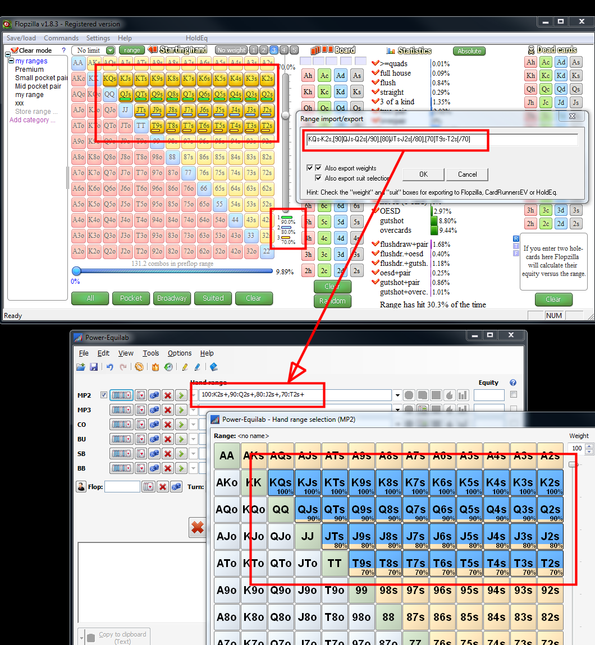Toggle Clear mode checkbox in Flopzilla
Screen dimensions: 595x645
pyautogui.click(x=15, y=50)
